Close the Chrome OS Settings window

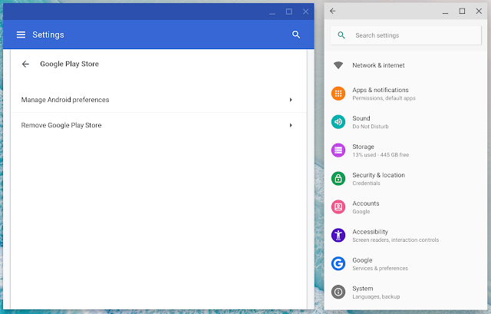[x=305, y=12]
